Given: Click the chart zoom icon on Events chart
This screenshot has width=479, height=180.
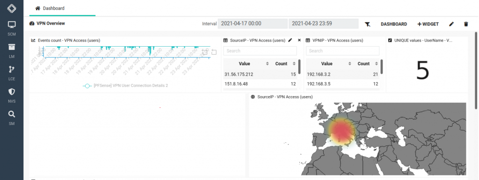Looking at the screenshot, I should click(204, 52).
